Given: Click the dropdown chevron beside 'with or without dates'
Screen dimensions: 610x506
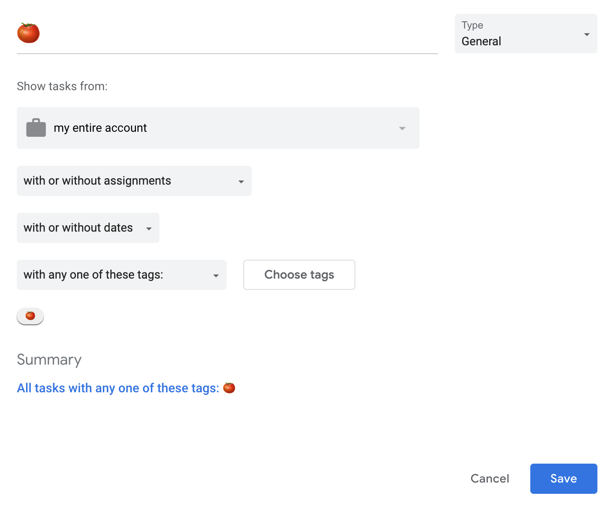Looking at the screenshot, I should click(x=149, y=229).
